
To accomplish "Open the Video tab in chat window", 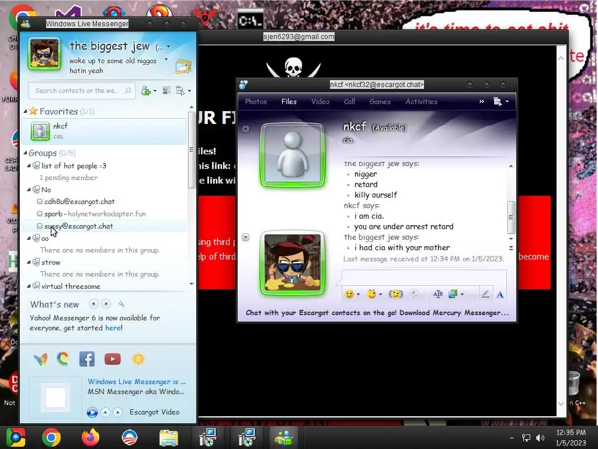I will (321, 102).
